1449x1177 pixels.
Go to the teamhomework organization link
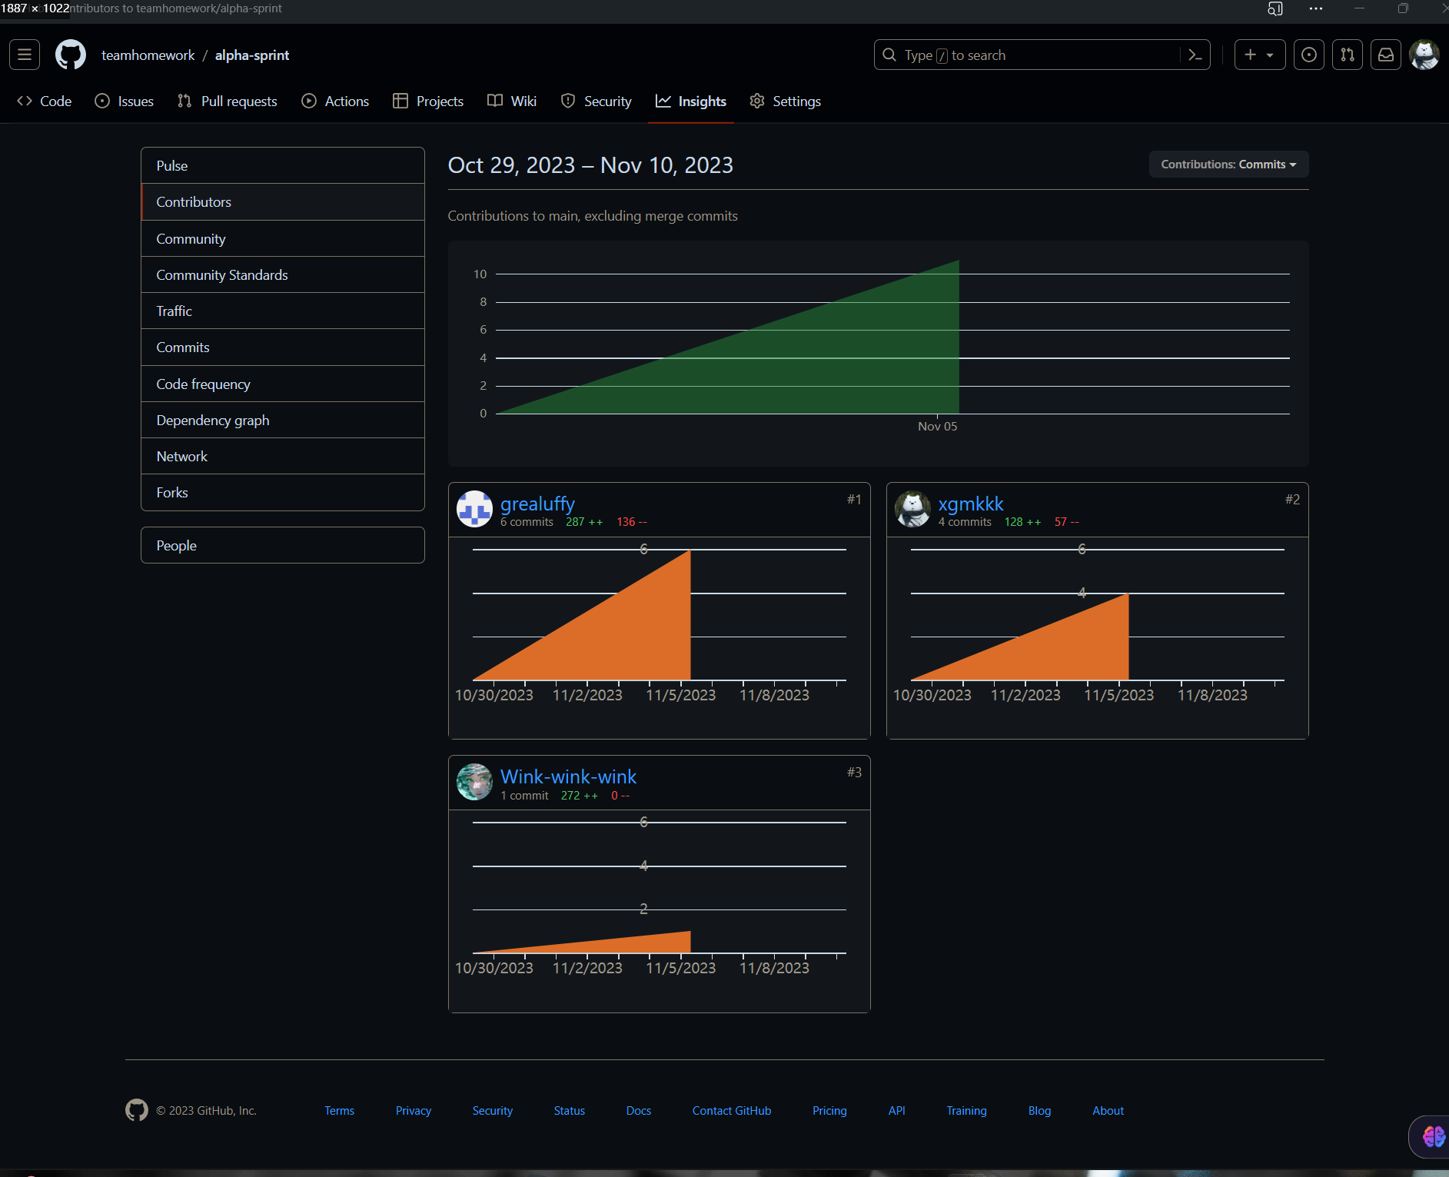point(148,55)
